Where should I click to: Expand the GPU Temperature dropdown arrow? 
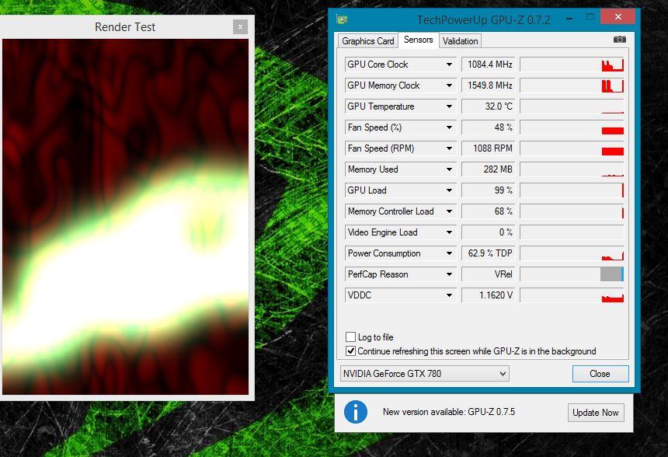coord(449,106)
